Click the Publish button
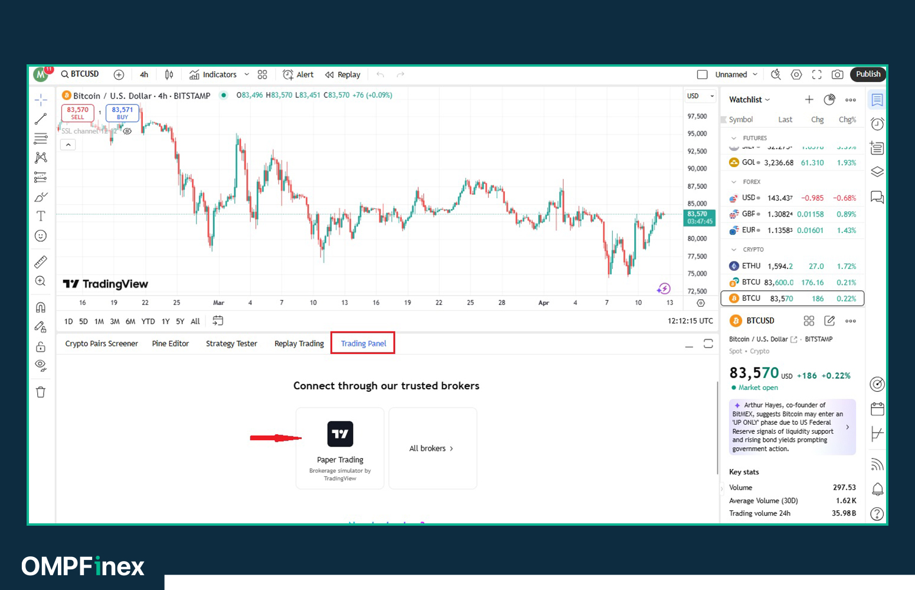The width and height of the screenshot is (915, 590). click(x=868, y=74)
